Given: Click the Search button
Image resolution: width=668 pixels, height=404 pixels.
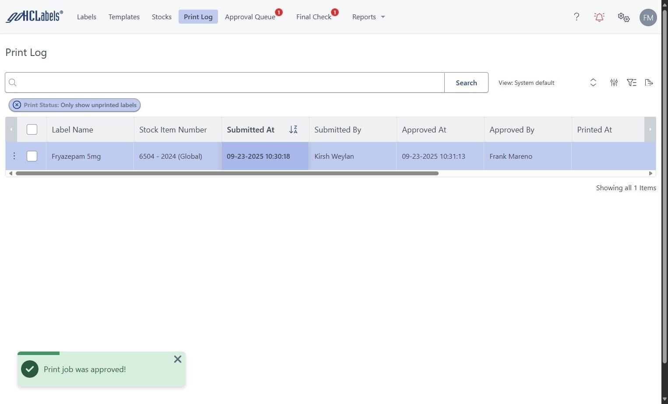Looking at the screenshot, I should (466, 83).
